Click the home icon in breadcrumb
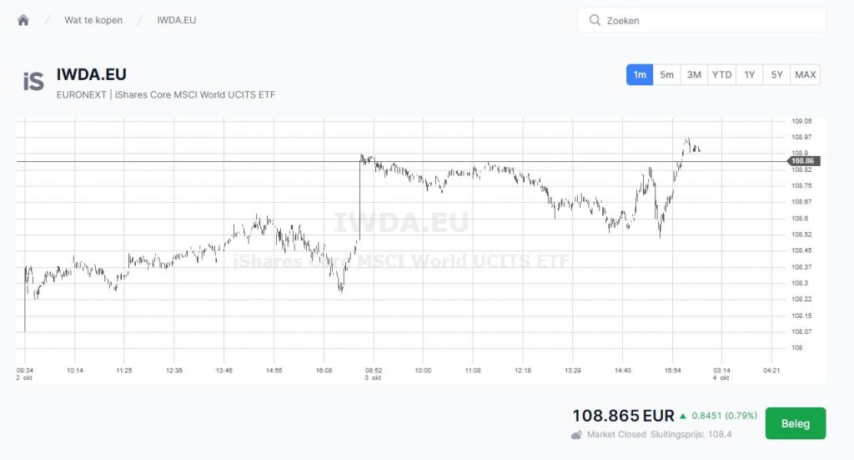The width and height of the screenshot is (854, 460). pos(23,20)
